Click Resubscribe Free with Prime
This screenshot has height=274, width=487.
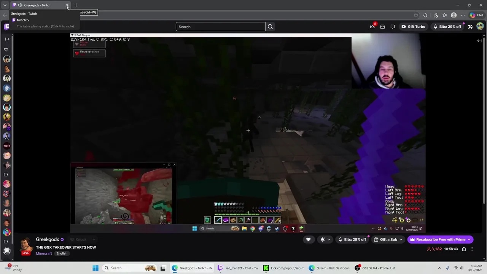click(x=440, y=239)
